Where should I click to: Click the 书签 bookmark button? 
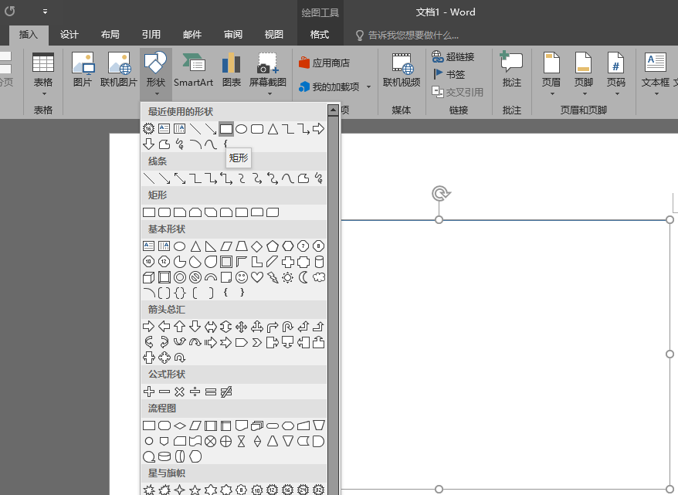(x=449, y=74)
